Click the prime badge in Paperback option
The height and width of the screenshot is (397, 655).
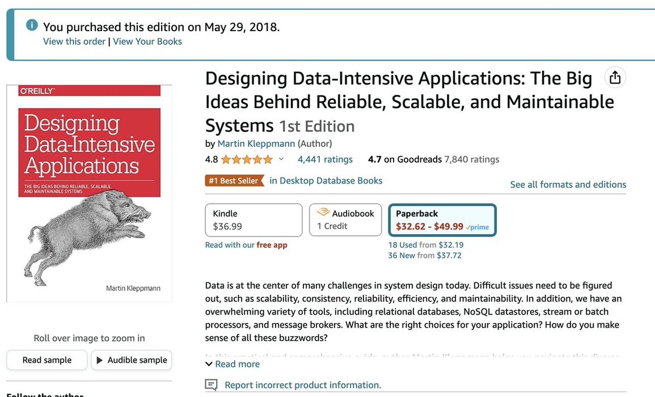coord(477,227)
